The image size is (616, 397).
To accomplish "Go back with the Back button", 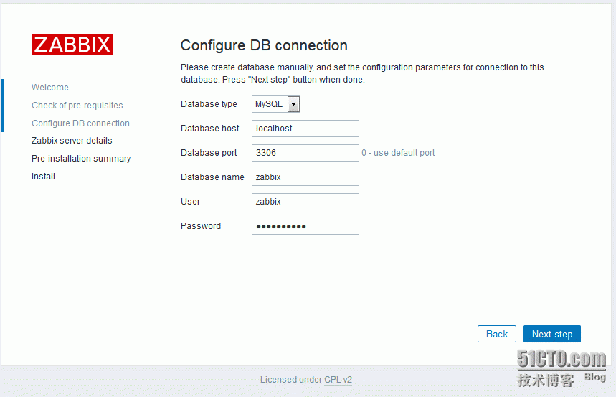I will point(496,334).
